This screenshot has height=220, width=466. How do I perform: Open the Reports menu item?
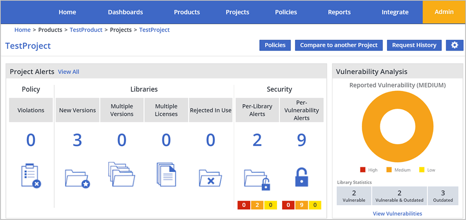[339, 12]
